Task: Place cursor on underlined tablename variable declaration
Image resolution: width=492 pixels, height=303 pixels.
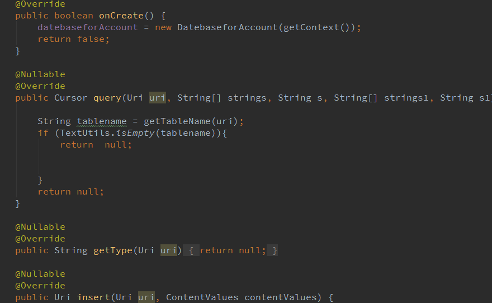Action: 102,121
